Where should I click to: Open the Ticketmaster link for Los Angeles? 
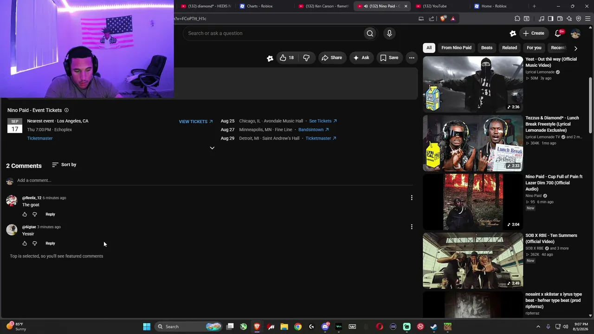point(40,138)
